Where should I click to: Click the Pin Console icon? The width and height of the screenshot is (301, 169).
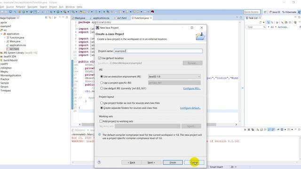click(x=278, y=130)
